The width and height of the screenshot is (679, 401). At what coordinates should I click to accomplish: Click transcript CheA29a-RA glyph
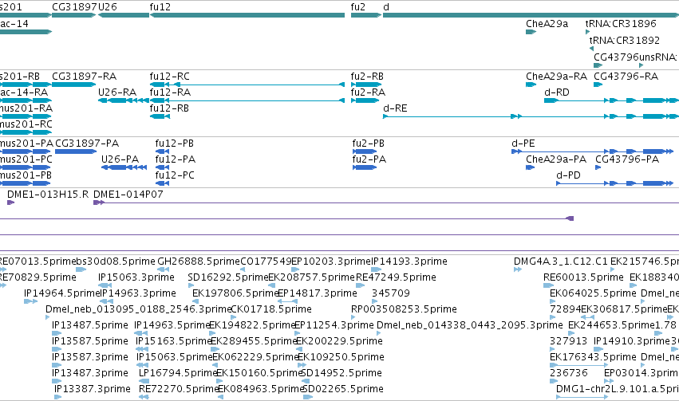pos(531,85)
